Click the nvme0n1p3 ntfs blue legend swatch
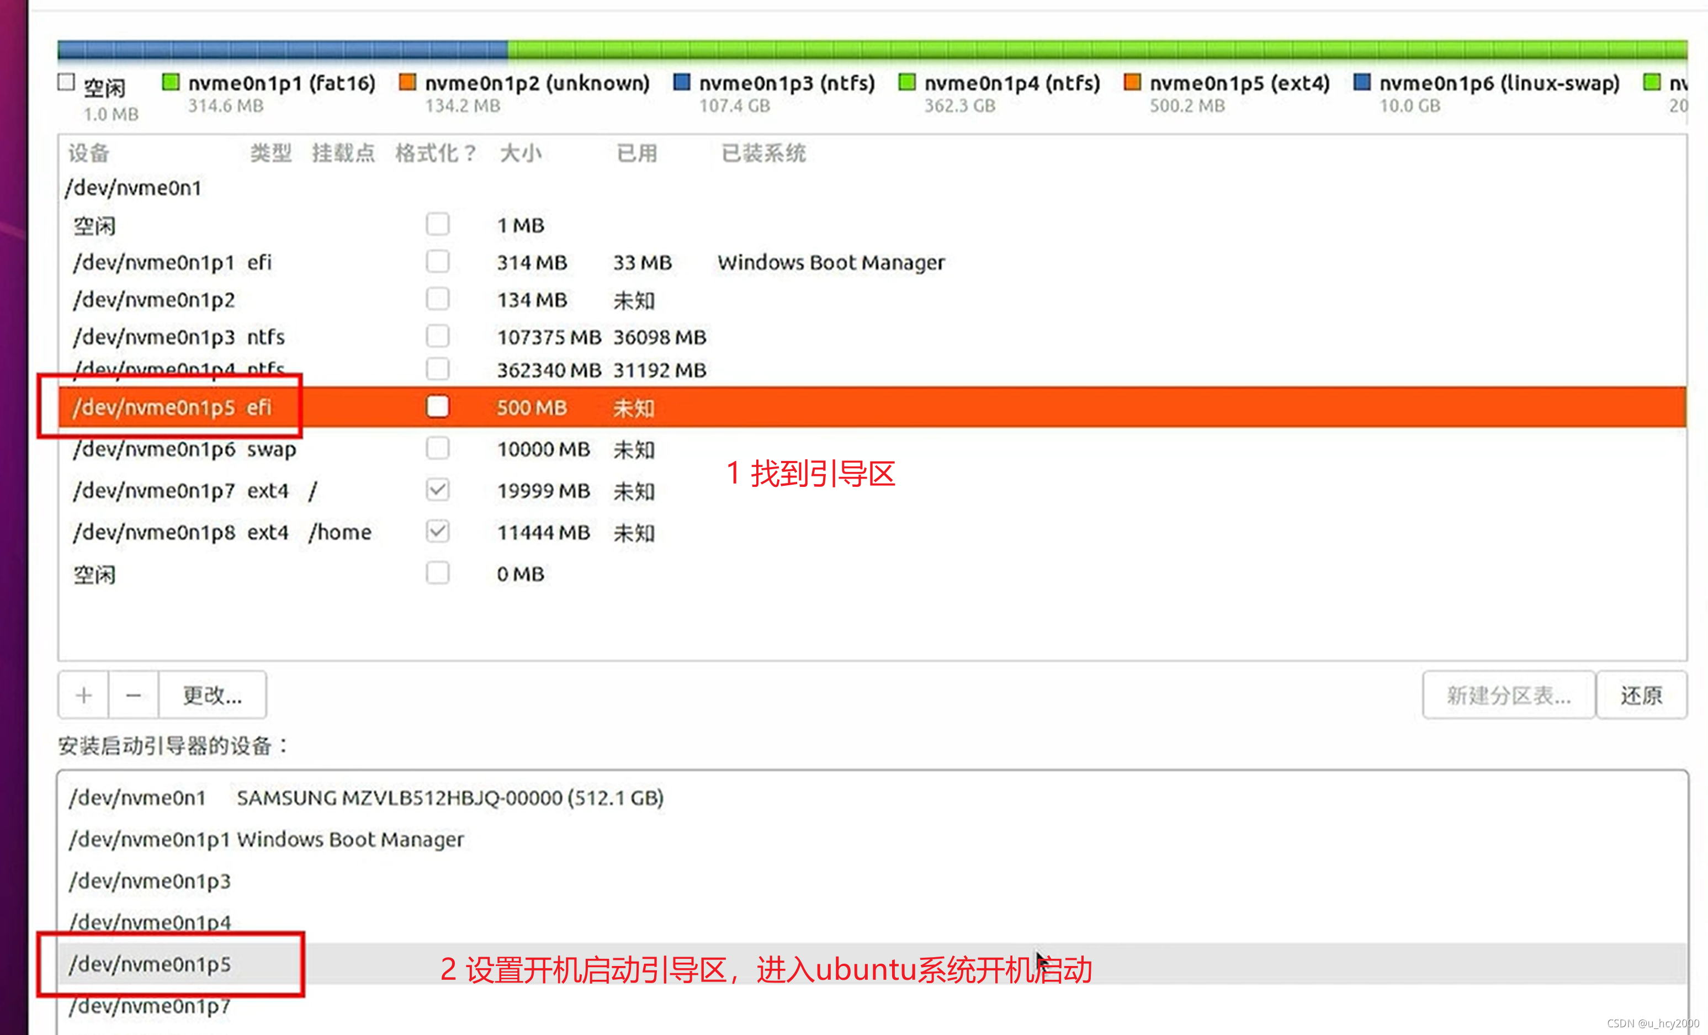The height and width of the screenshot is (1035, 1708). point(681,82)
